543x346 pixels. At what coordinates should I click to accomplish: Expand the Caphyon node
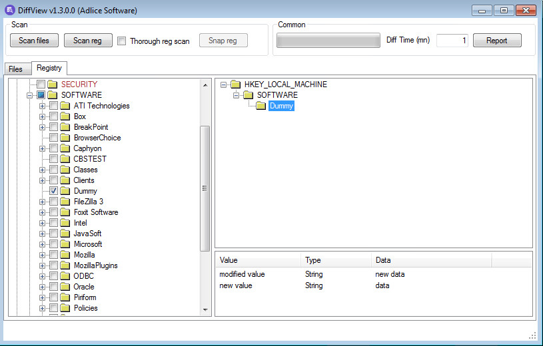pyautogui.click(x=42, y=148)
